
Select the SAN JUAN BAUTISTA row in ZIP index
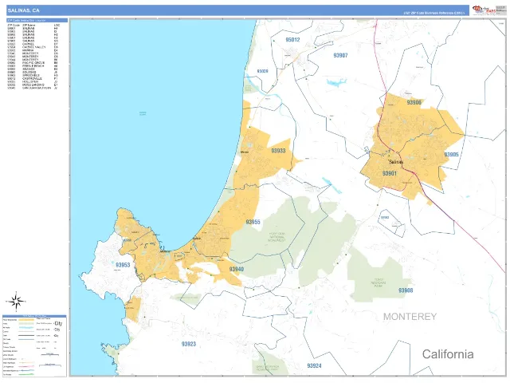(x=33, y=88)
